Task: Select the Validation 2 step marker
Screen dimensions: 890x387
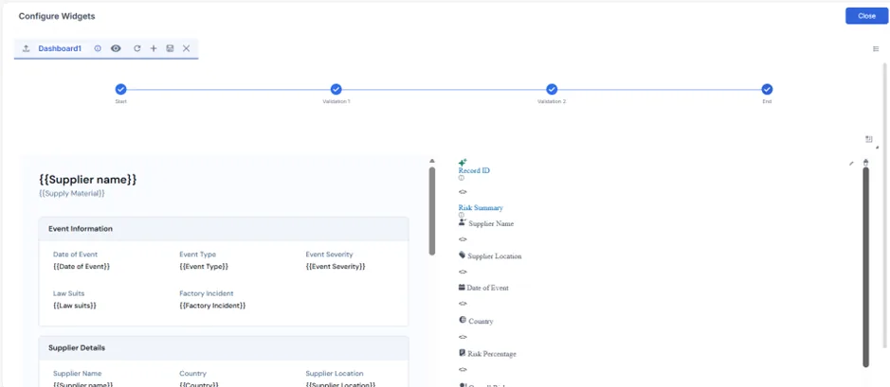Action: (x=552, y=90)
